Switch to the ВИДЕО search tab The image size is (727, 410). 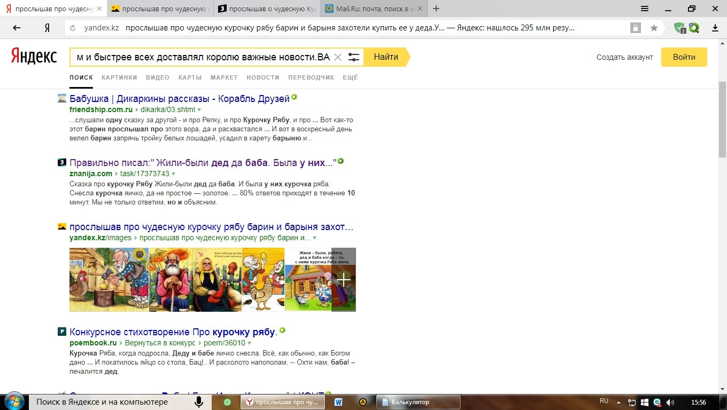pos(158,77)
